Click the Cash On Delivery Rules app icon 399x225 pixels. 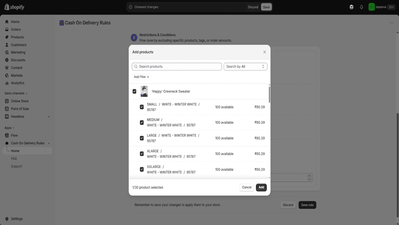(7, 143)
